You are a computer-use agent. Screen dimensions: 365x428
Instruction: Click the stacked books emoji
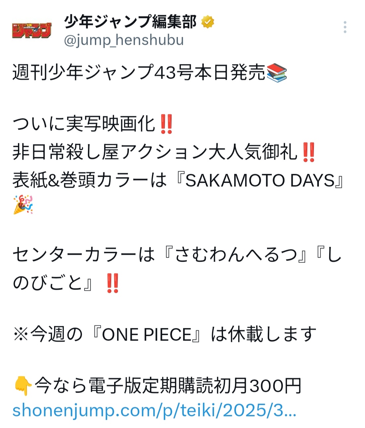click(x=276, y=73)
